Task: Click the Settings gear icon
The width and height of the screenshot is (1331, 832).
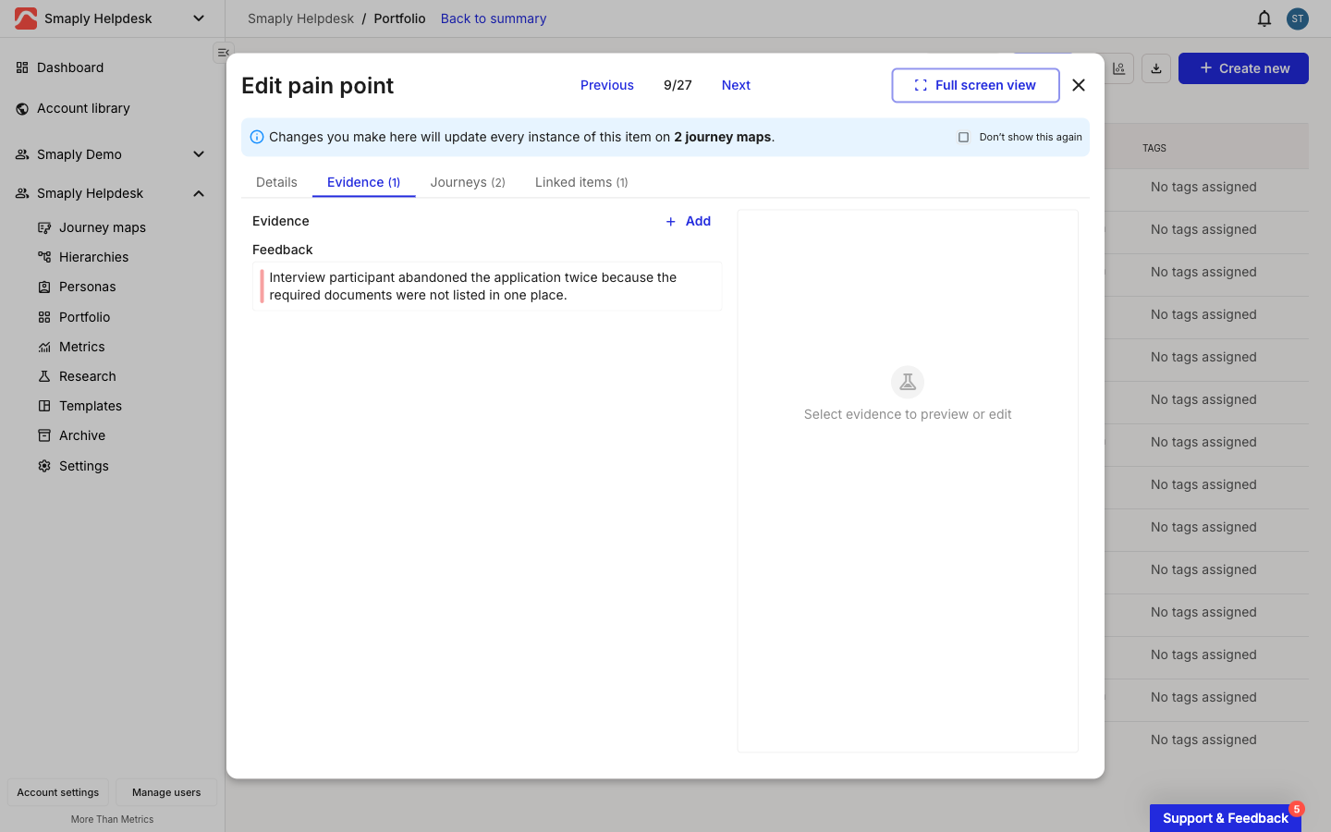Action: pos(44,466)
